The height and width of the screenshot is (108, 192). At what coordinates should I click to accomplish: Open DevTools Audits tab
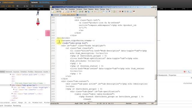(46, 72)
